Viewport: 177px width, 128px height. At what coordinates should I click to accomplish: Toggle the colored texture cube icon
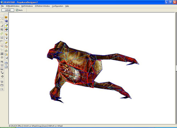pyautogui.click(x=6, y=29)
